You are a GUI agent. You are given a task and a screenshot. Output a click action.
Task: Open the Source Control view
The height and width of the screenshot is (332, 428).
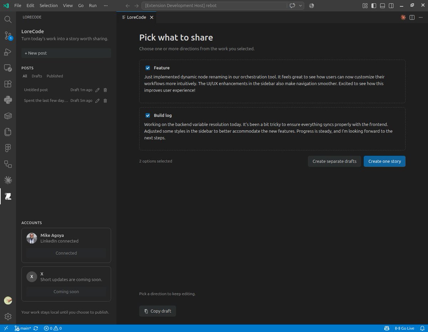[x=8, y=35]
